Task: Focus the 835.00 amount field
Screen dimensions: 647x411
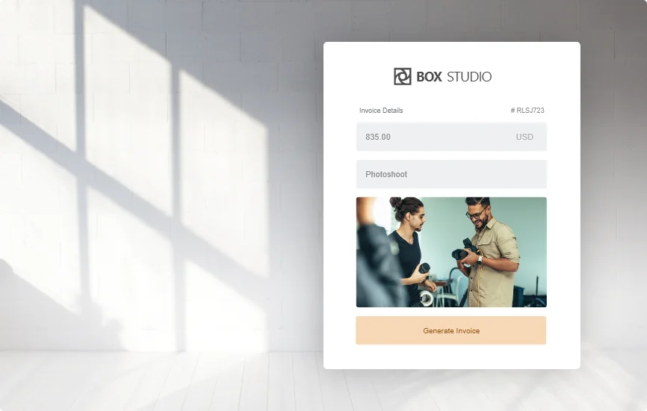Action: coord(433,137)
